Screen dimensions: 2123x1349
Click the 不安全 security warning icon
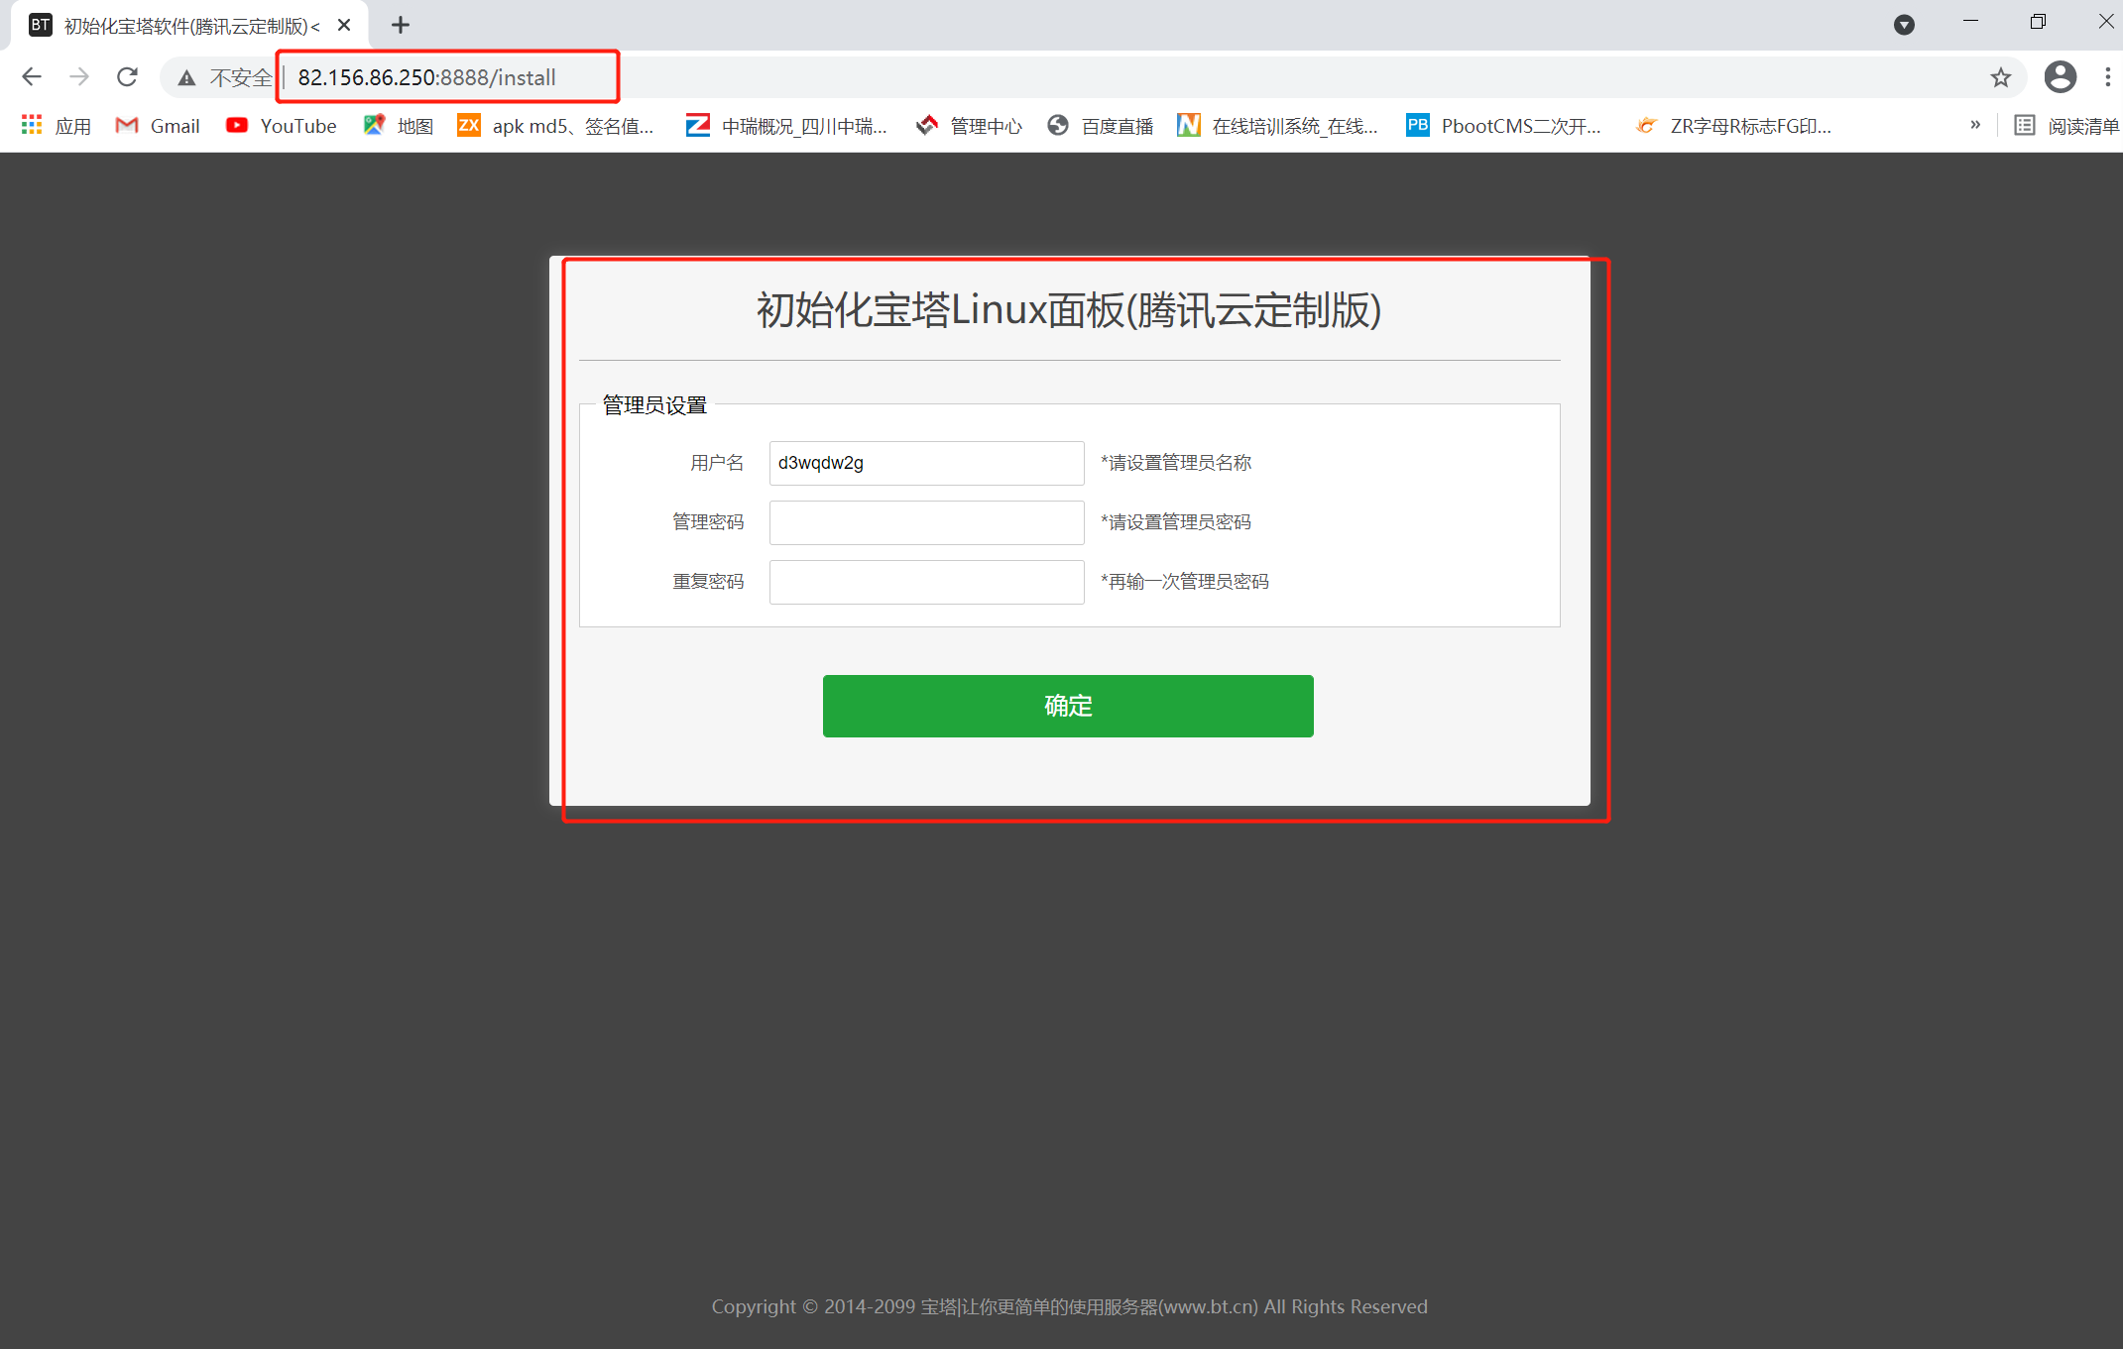(x=186, y=78)
